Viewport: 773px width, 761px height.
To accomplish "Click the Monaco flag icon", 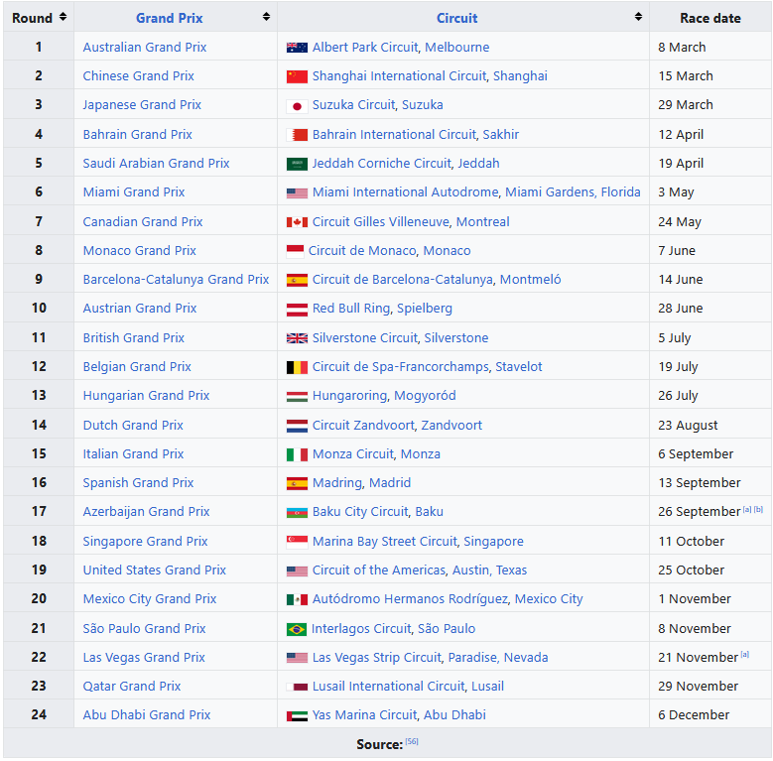I will (x=295, y=251).
